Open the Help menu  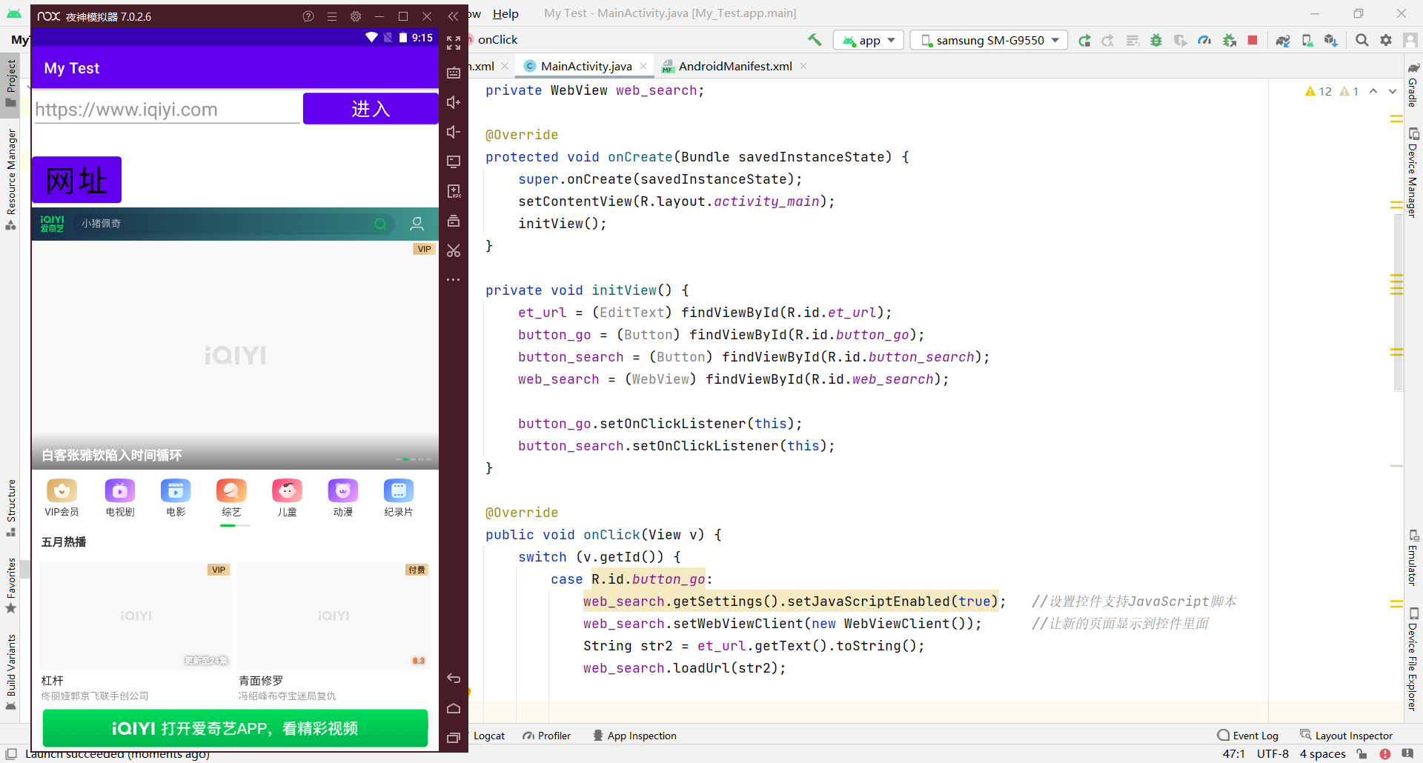point(505,13)
